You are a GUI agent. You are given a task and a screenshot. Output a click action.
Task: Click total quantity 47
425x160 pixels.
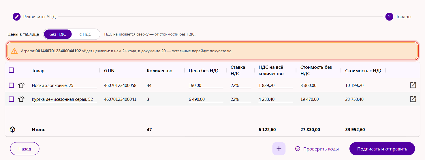(149, 130)
